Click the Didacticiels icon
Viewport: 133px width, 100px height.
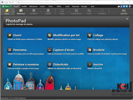tap(50, 64)
